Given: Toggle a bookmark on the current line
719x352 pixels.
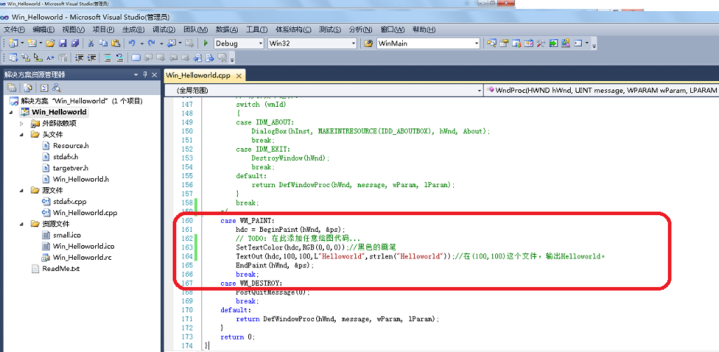Looking at the screenshot, I should tap(136, 58).
